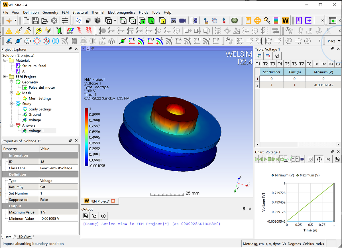Switch to the 3D View tab
This screenshot has height=248, width=342.
(x=24, y=237)
